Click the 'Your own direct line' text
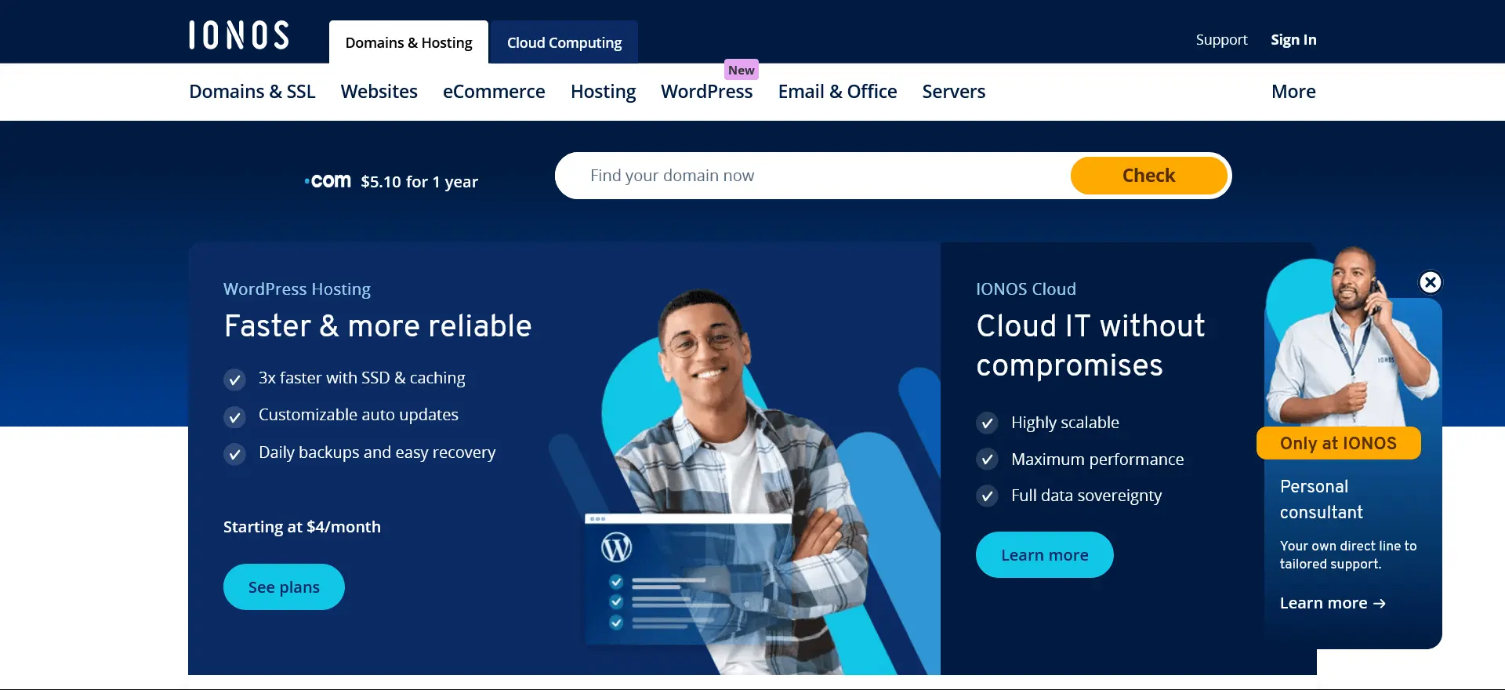This screenshot has width=1505, height=690. [x=1348, y=555]
